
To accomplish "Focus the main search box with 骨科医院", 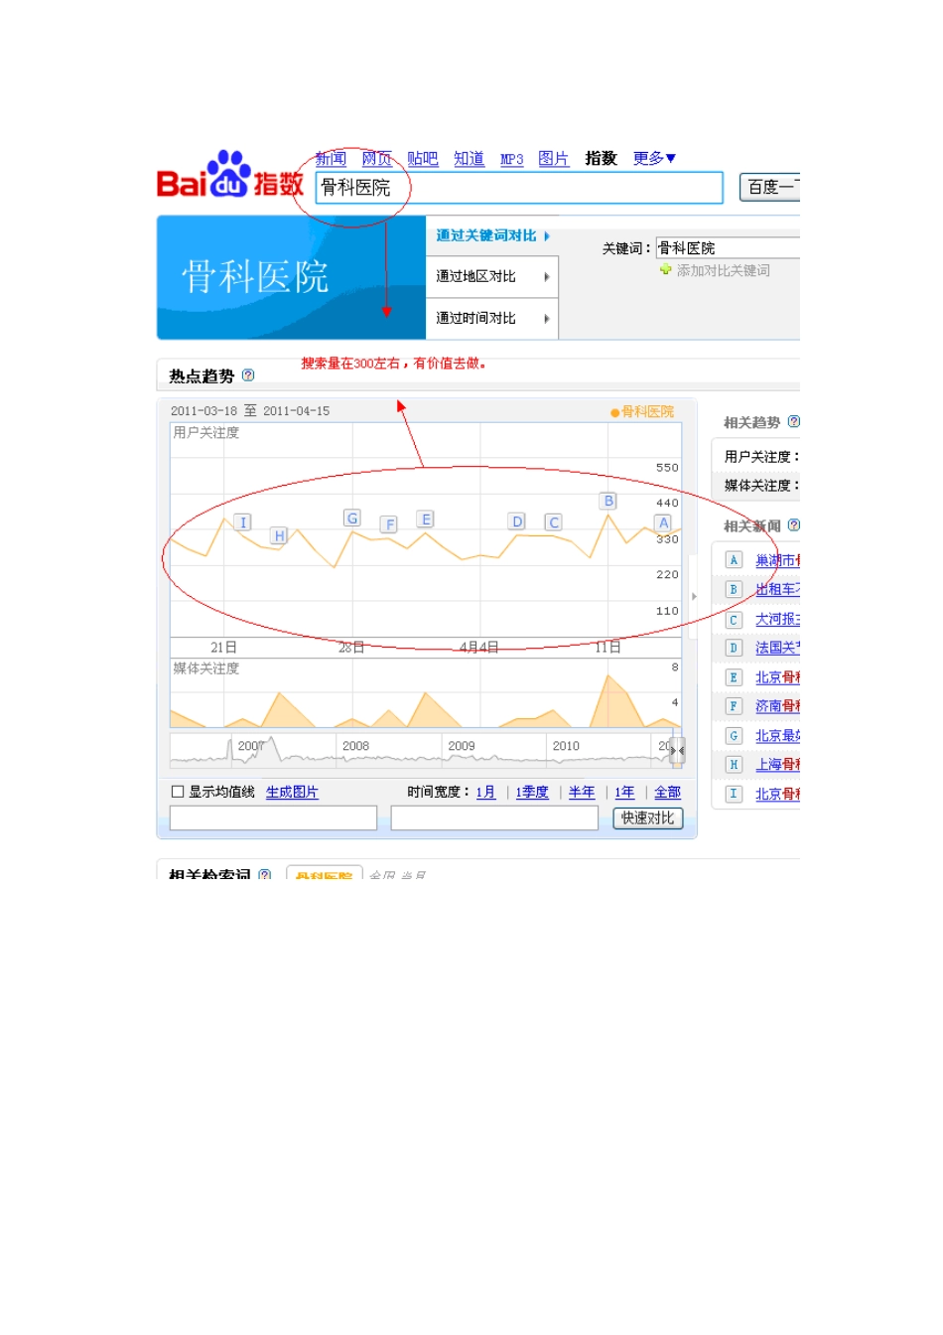I will coord(519,188).
